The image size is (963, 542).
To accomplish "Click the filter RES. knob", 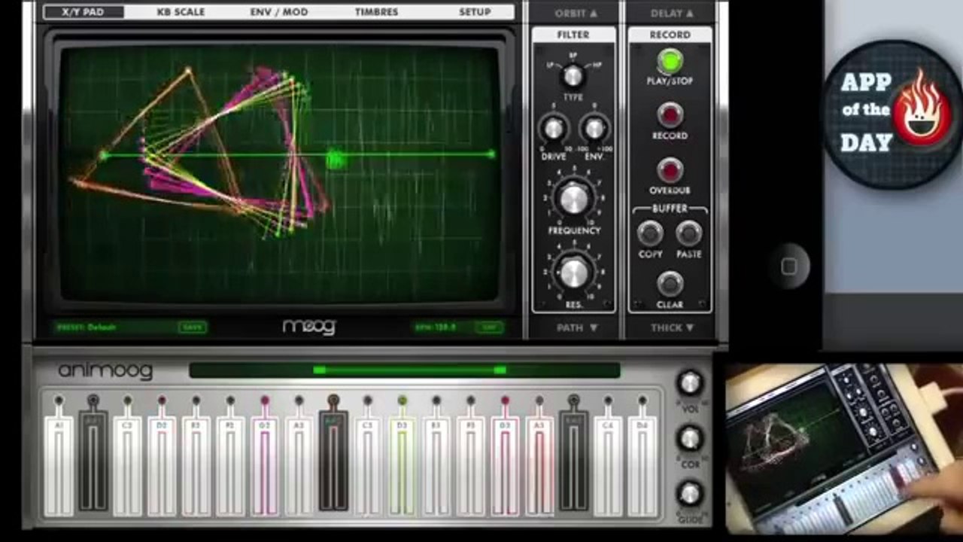I will pos(574,271).
